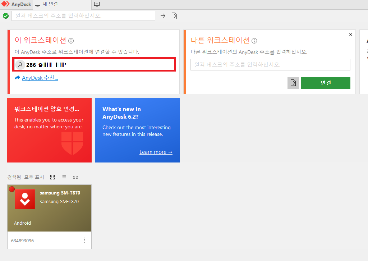Click the connect arrow beside top address bar
The image size is (368, 261).
(x=163, y=16)
